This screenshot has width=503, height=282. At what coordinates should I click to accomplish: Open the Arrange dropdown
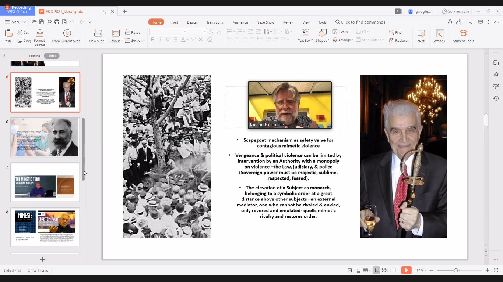click(343, 40)
